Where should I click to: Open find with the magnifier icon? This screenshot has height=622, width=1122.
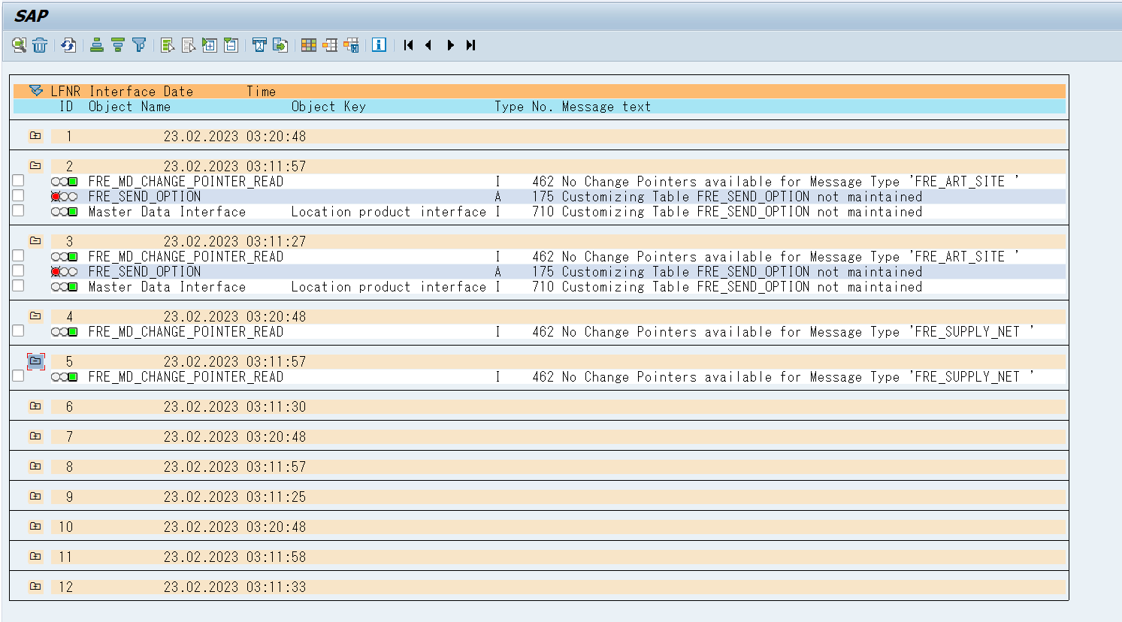(x=19, y=45)
